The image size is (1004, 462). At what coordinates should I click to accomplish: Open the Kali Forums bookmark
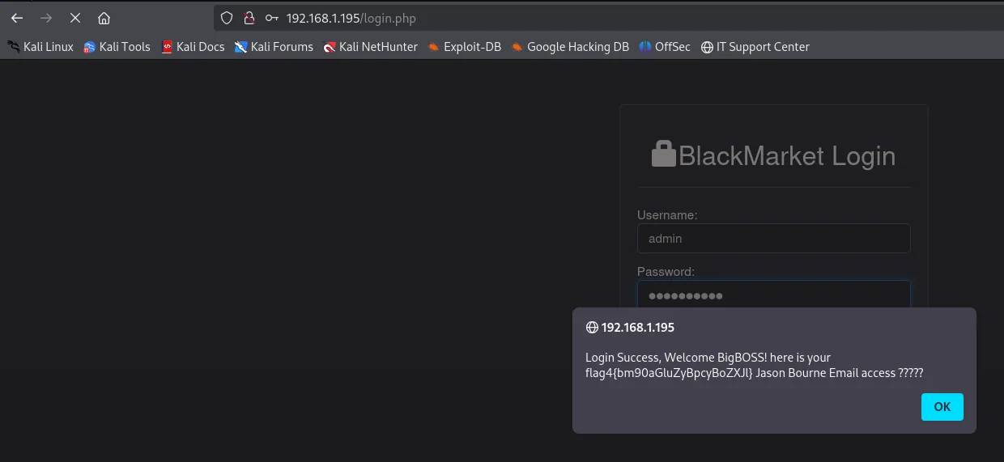pyautogui.click(x=274, y=47)
